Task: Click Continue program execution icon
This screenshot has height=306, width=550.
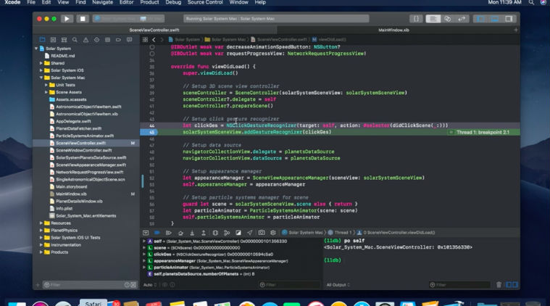Action: 169,233
